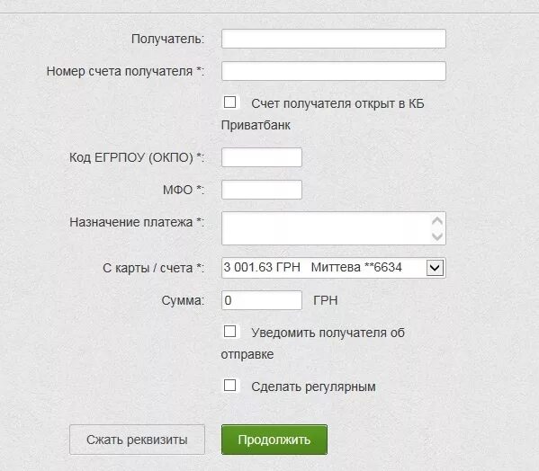Click the Сжать реквизиты button
Image resolution: width=539 pixels, height=471 pixels.
pyautogui.click(x=137, y=440)
